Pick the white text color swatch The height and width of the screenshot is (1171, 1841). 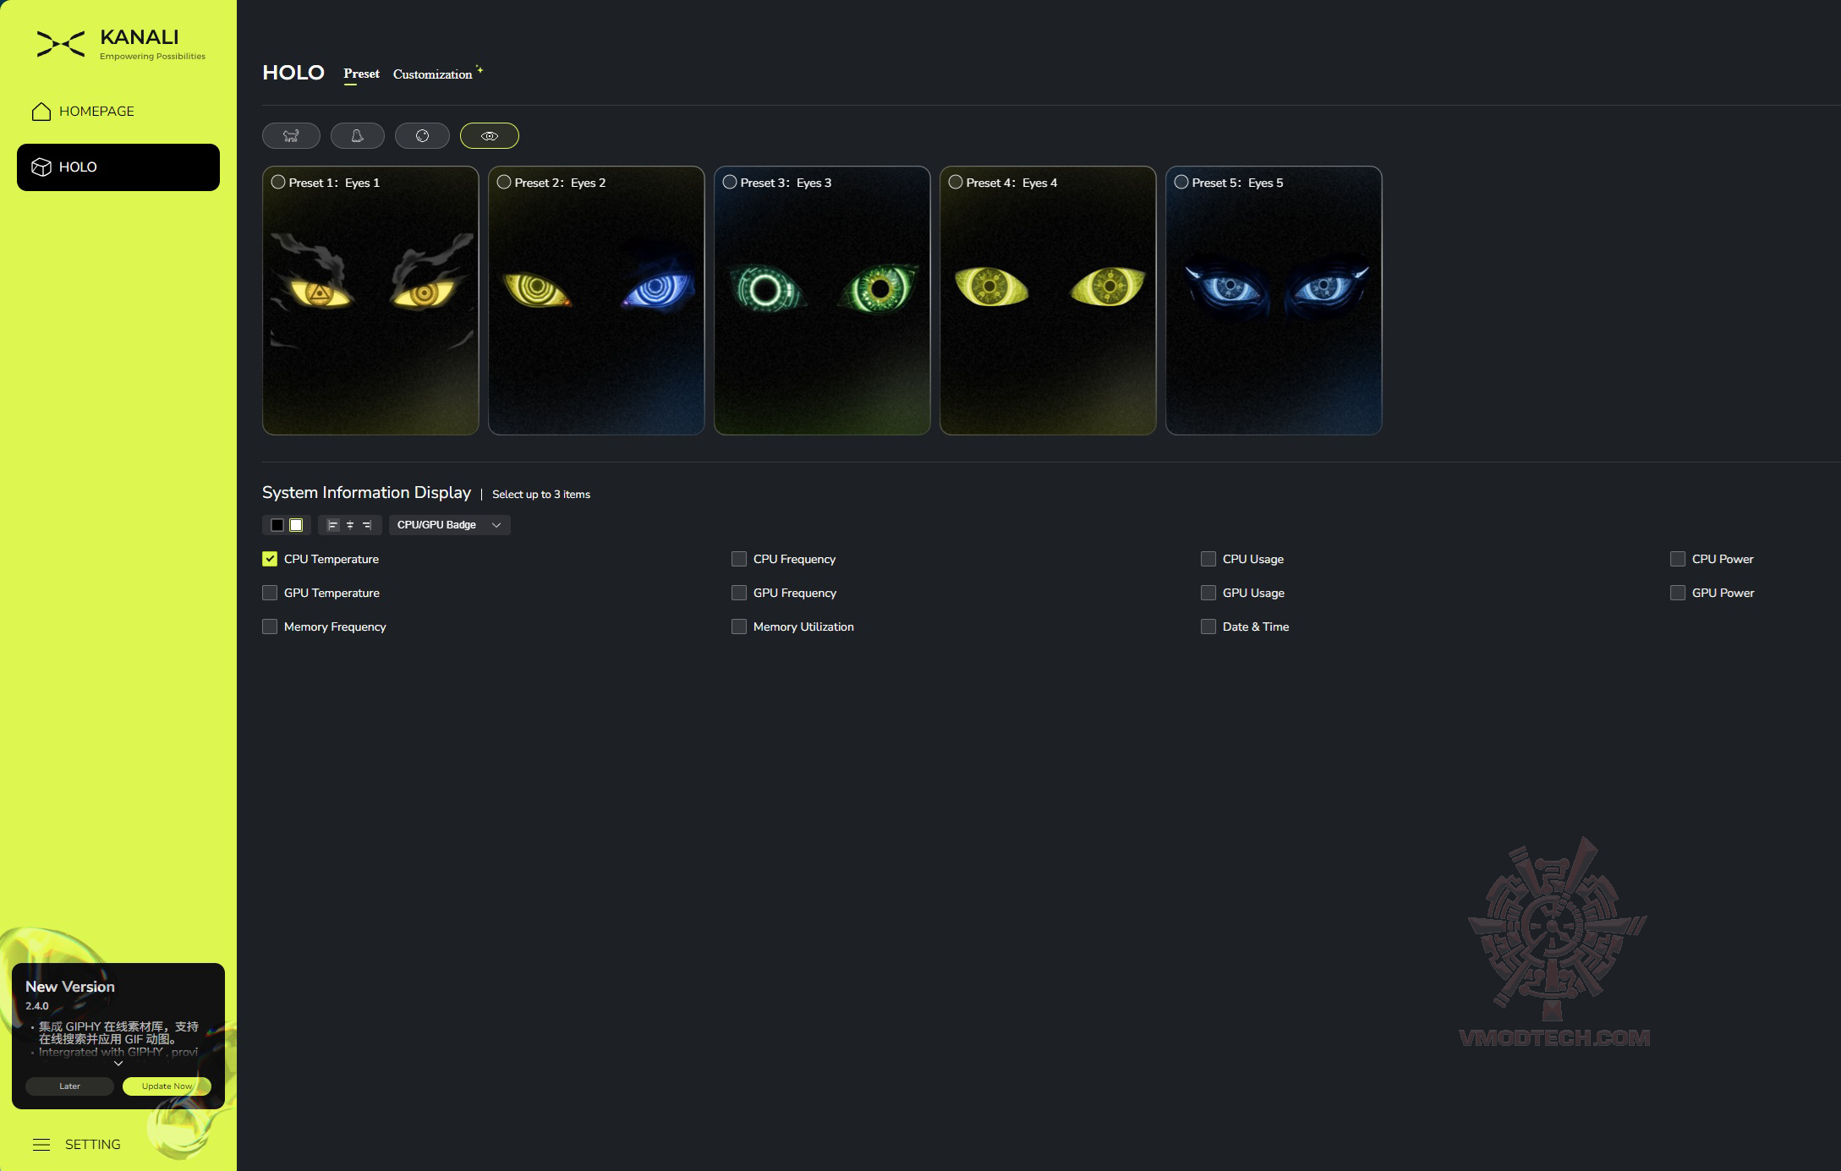click(296, 525)
